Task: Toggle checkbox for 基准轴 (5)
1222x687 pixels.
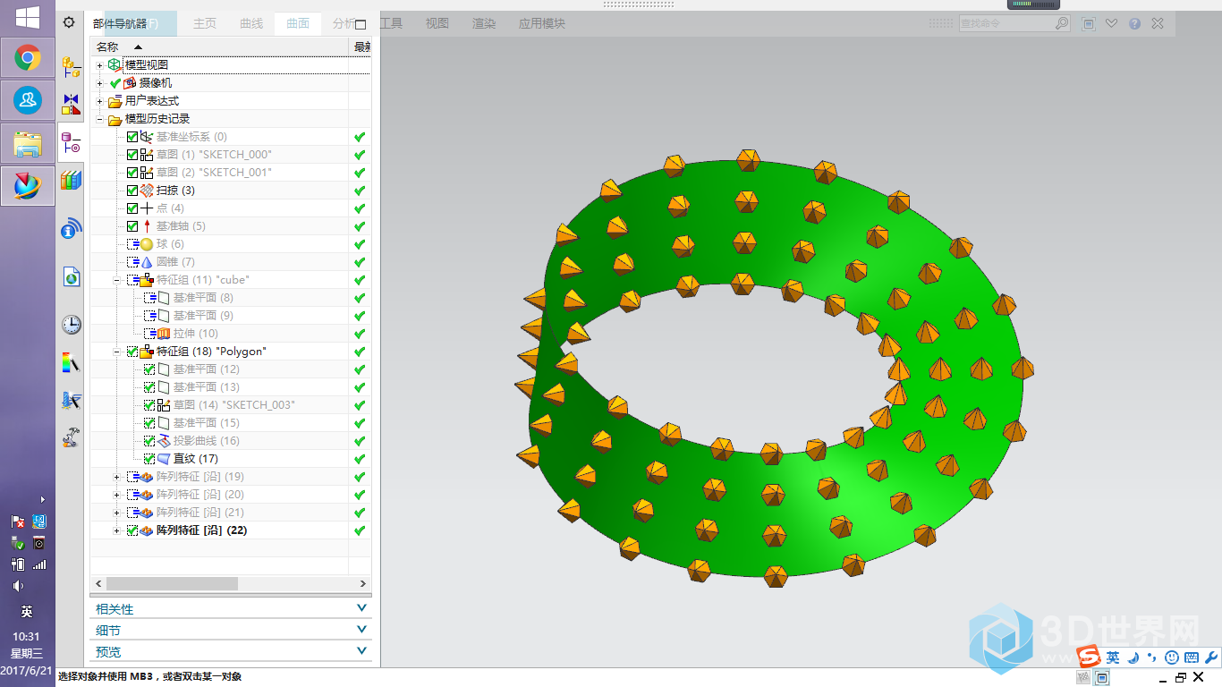Action: click(x=132, y=226)
